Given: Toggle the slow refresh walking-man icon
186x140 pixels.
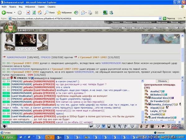Looking at the screenshot, I should 114,126.
